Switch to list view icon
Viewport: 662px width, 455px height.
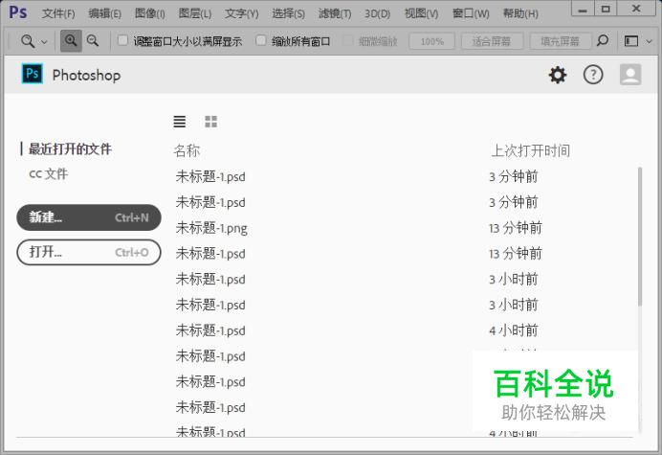180,122
